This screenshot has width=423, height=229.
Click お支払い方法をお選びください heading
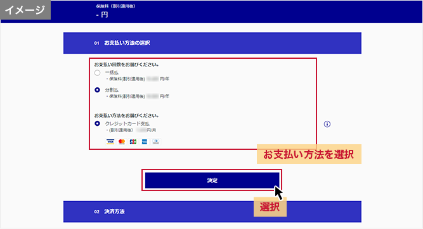[x=126, y=115]
